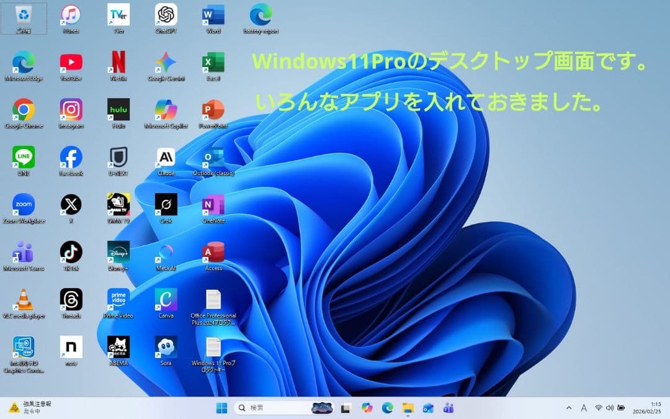Image resolution: width=670 pixels, height=419 pixels.
Task: Open Windows 11 Pro product key text file
Action: pos(213,354)
